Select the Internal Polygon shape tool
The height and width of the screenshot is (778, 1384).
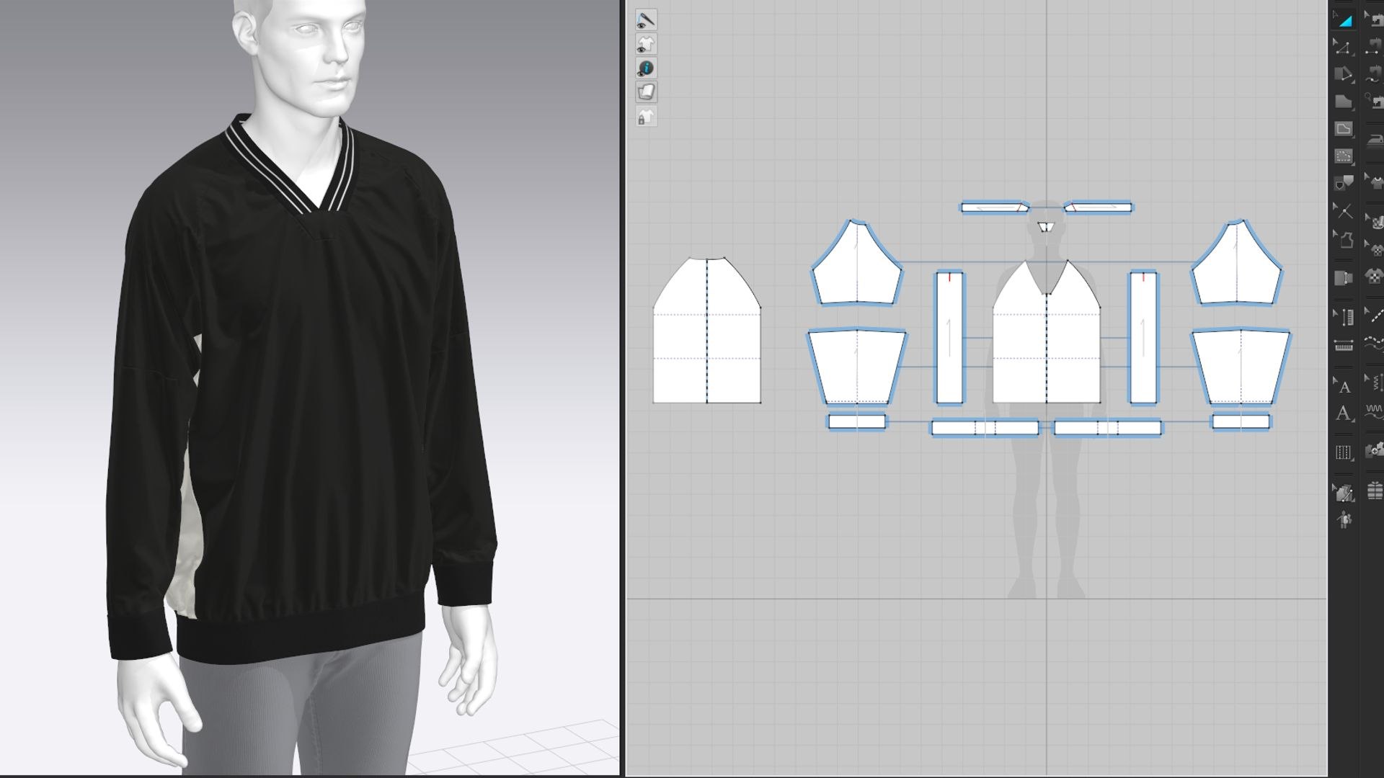click(1344, 130)
